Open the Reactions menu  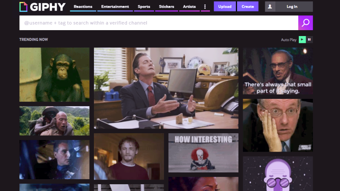click(x=83, y=6)
